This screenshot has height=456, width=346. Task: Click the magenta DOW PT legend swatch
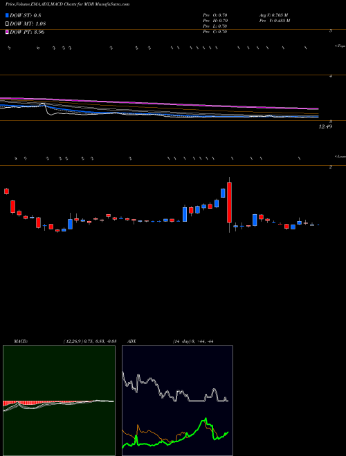coord(8,32)
